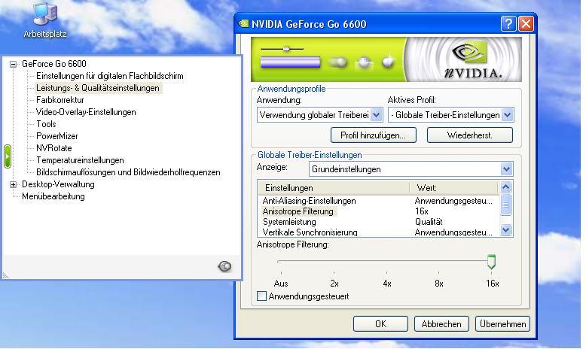This screenshot has height=352, width=586.
Task: Select Leistungs- & Qualitätseinstellungen
Action: 98,88
